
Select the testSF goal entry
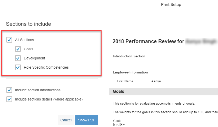pos(119,124)
